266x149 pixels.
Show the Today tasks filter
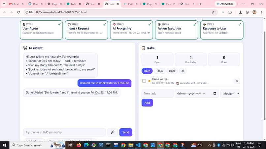click(x=159, y=71)
